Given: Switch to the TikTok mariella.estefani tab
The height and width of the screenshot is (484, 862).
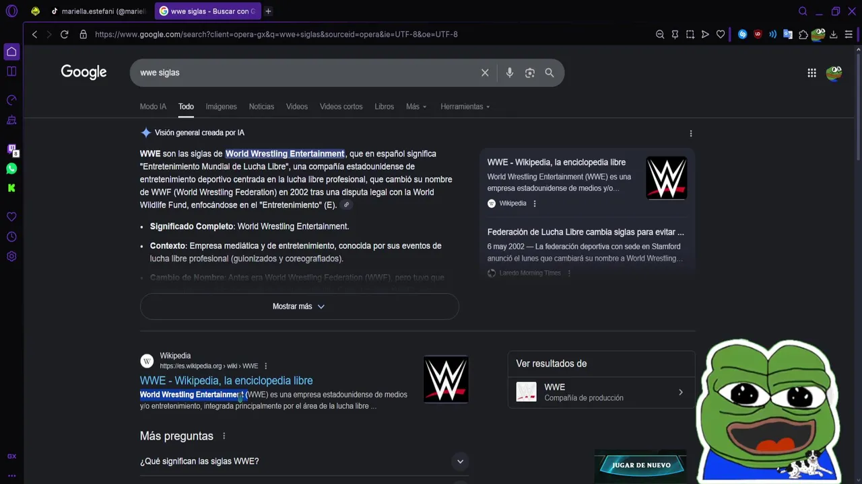Looking at the screenshot, I should [x=98, y=11].
